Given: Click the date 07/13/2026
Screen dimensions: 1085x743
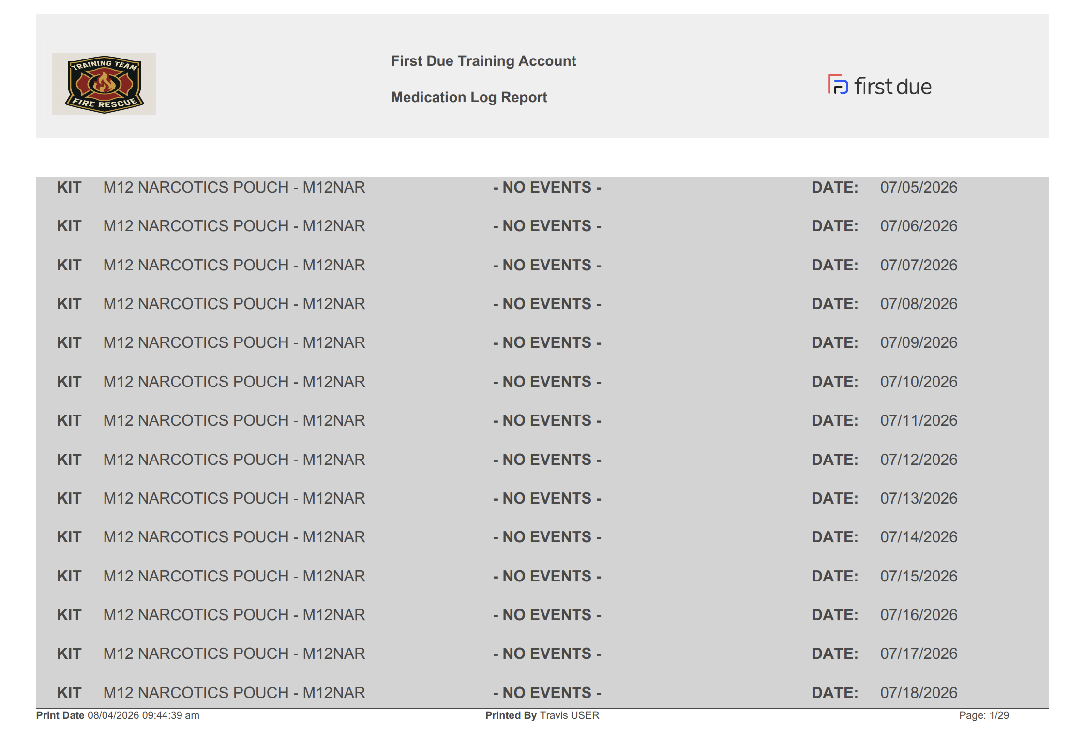Looking at the screenshot, I should coord(919,498).
